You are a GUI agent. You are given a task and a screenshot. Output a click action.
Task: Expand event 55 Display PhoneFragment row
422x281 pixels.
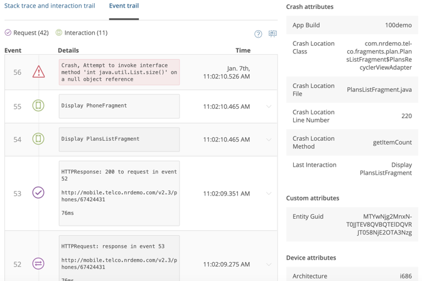(269, 106)
